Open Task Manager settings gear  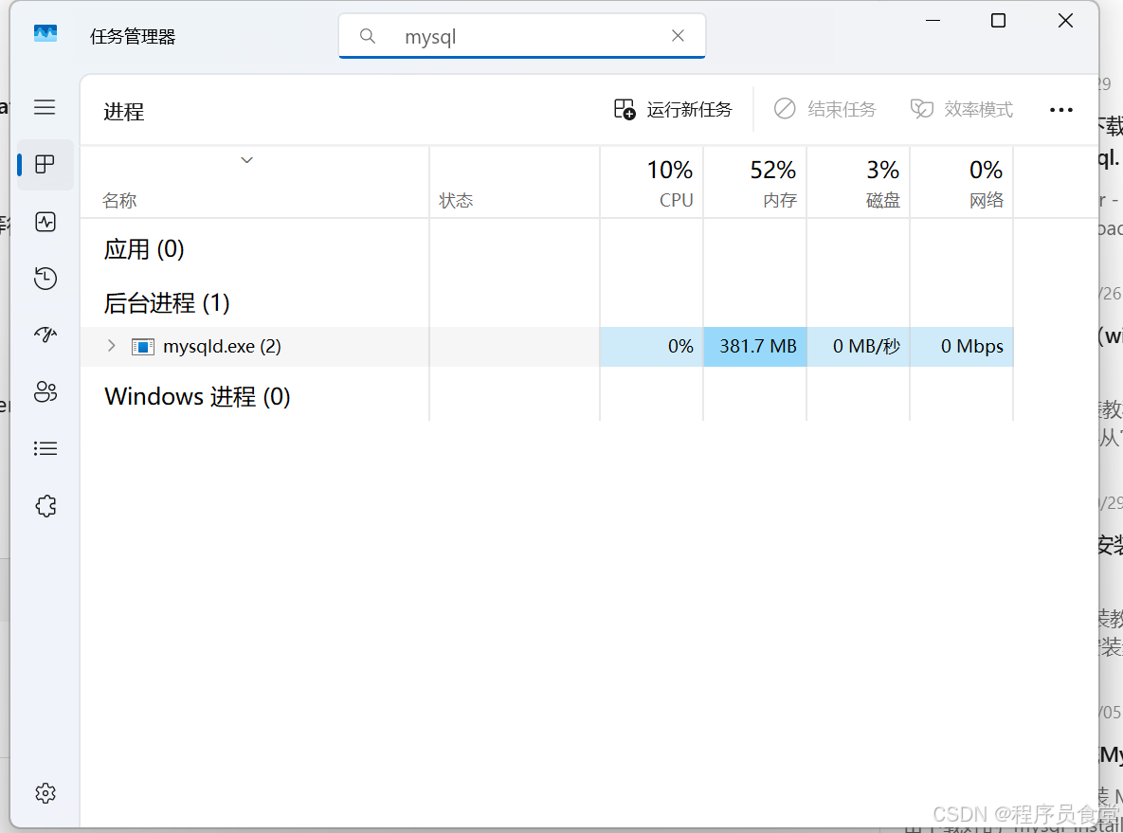pyautogui.click(x=45, y=793)
